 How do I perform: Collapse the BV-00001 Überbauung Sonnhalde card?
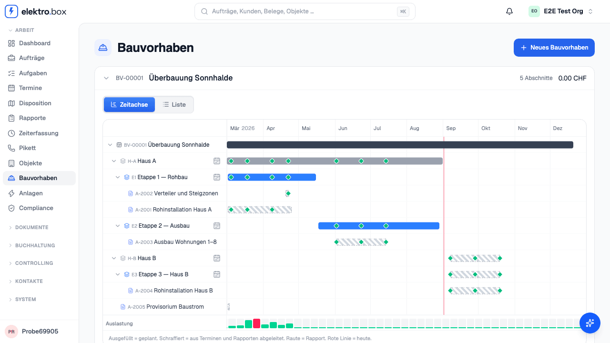pyautogui.click(x=106, y=78)
